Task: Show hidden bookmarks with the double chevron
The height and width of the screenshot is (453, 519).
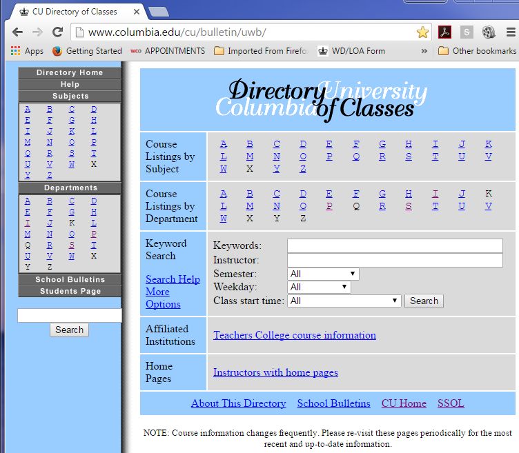Action: (x=424, y=51)
